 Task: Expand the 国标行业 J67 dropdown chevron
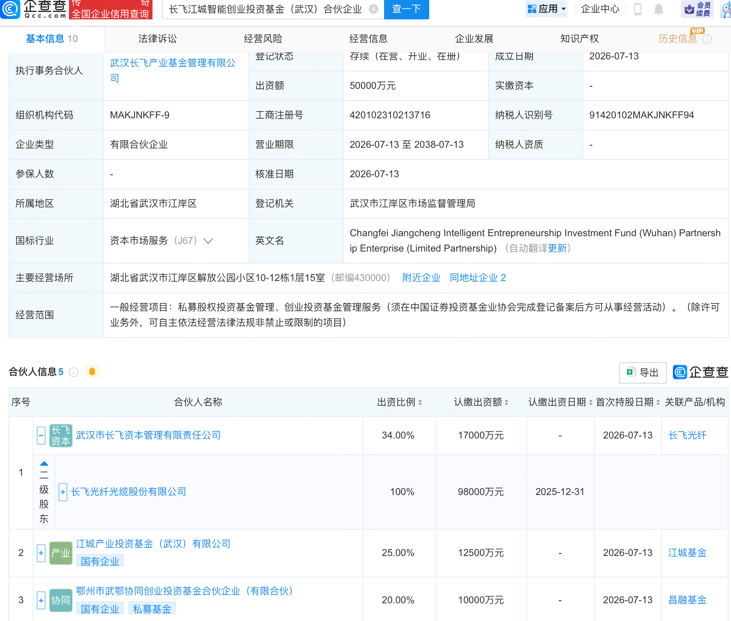coord(208,241)
